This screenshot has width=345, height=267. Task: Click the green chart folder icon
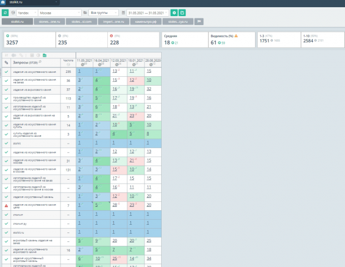pyautogui.click(x=44, y=55)
